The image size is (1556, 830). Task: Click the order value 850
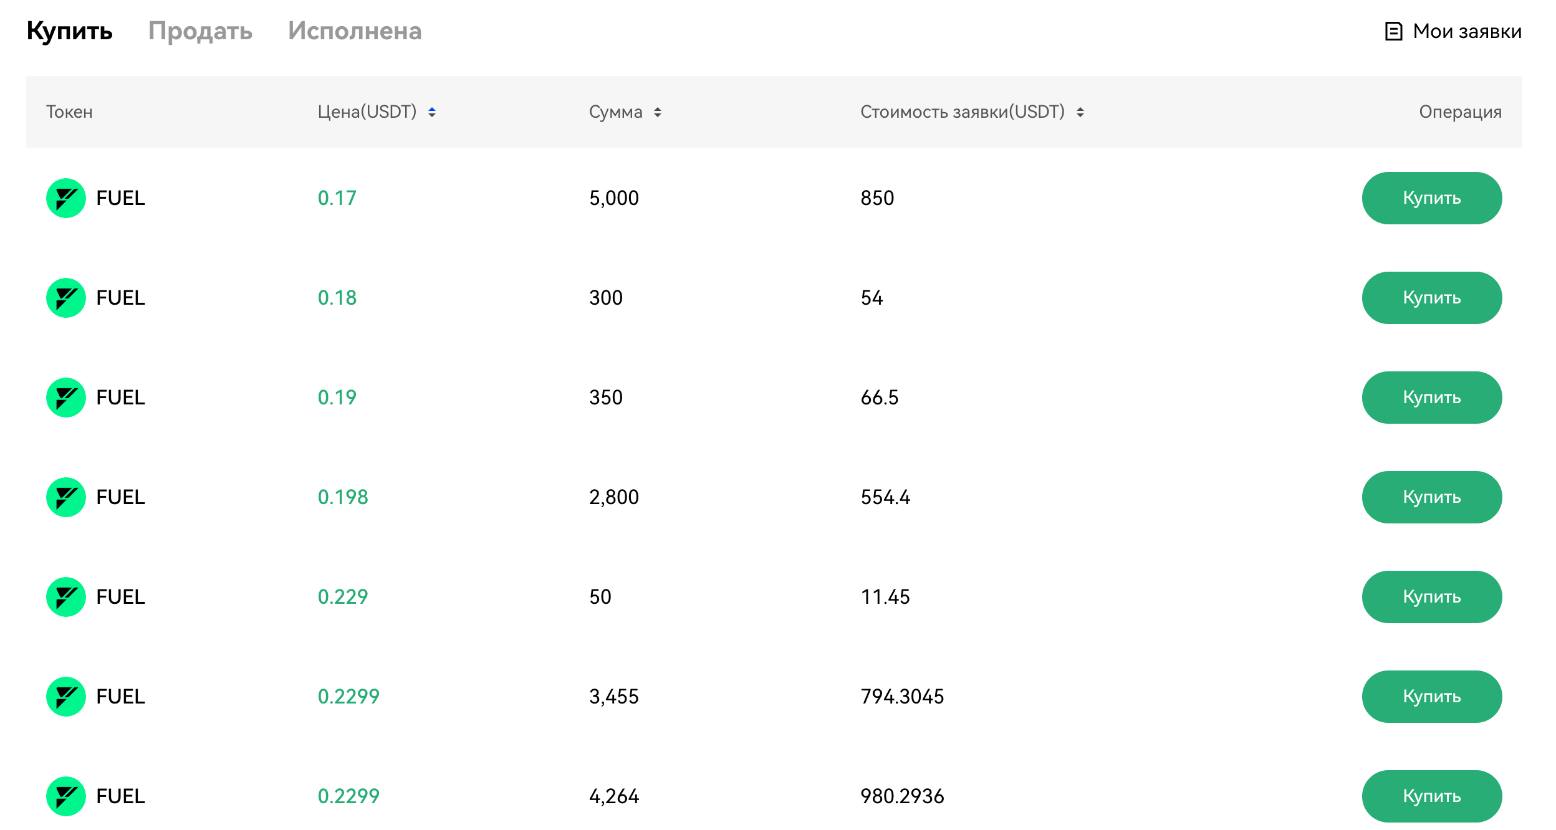click(x=877, y=198)
